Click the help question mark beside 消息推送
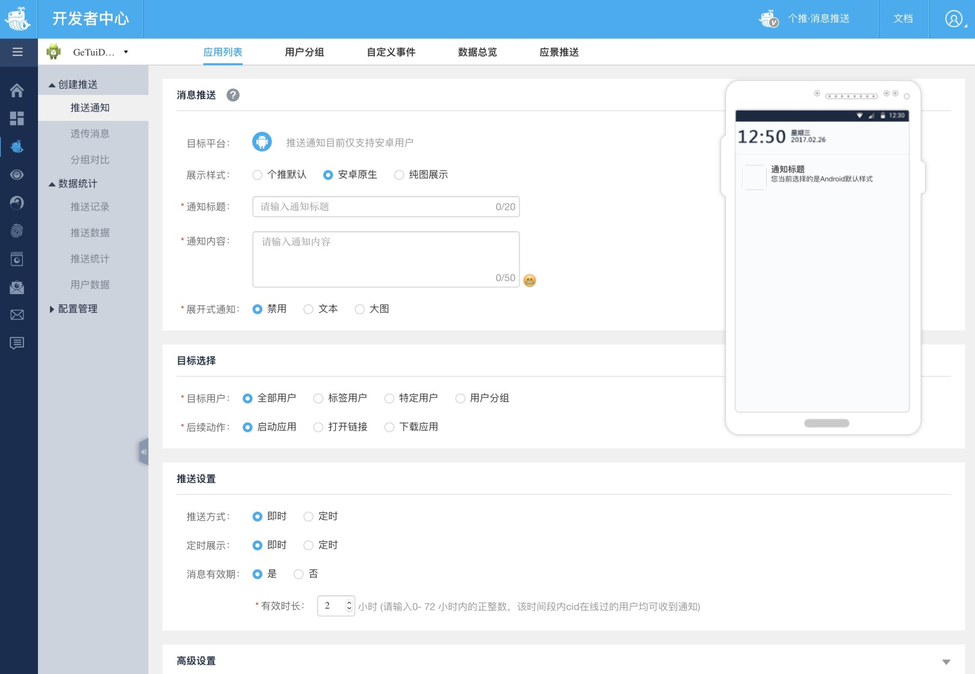This screenshot has height=674, width=975. click(233, 95)
